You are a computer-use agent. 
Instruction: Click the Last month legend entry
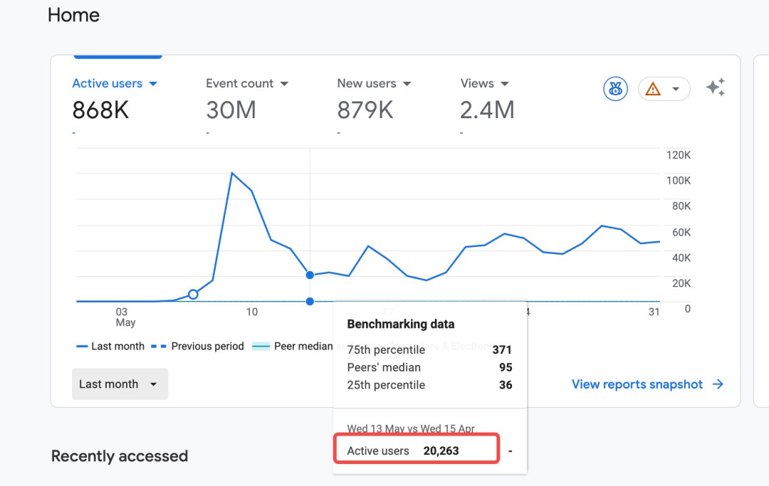110,347
